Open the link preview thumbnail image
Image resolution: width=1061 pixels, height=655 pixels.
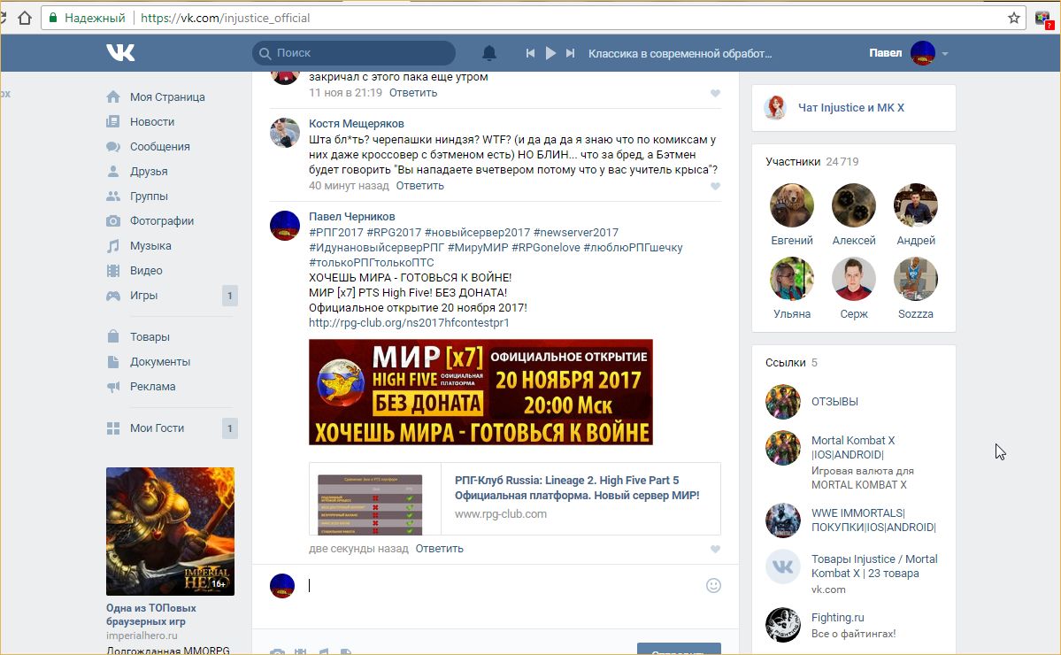pos(370,505)
